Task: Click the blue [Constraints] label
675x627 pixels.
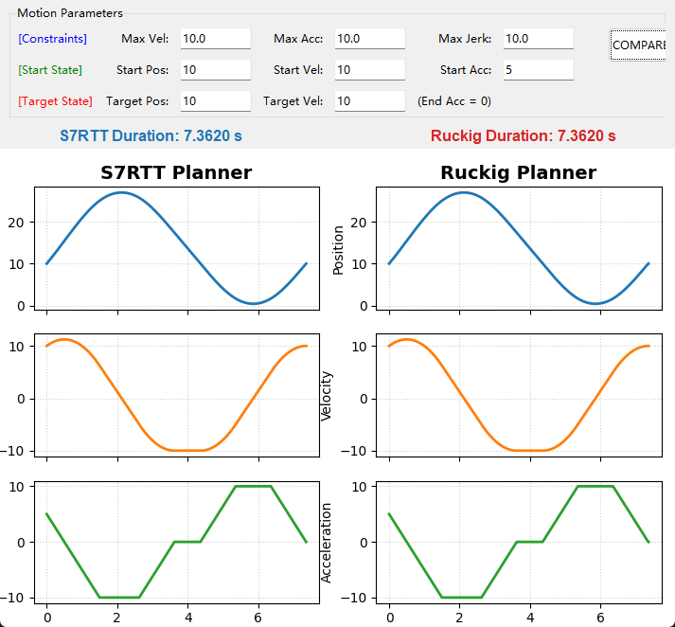Action: point(52,39)
